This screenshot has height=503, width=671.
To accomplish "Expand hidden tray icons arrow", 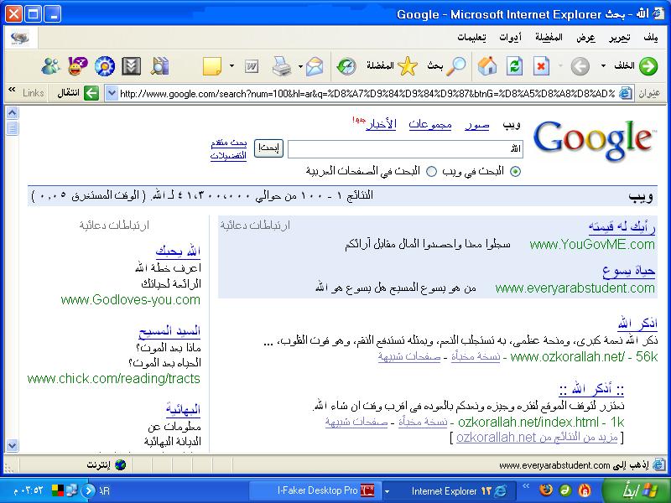I will (x=88, y=490).
